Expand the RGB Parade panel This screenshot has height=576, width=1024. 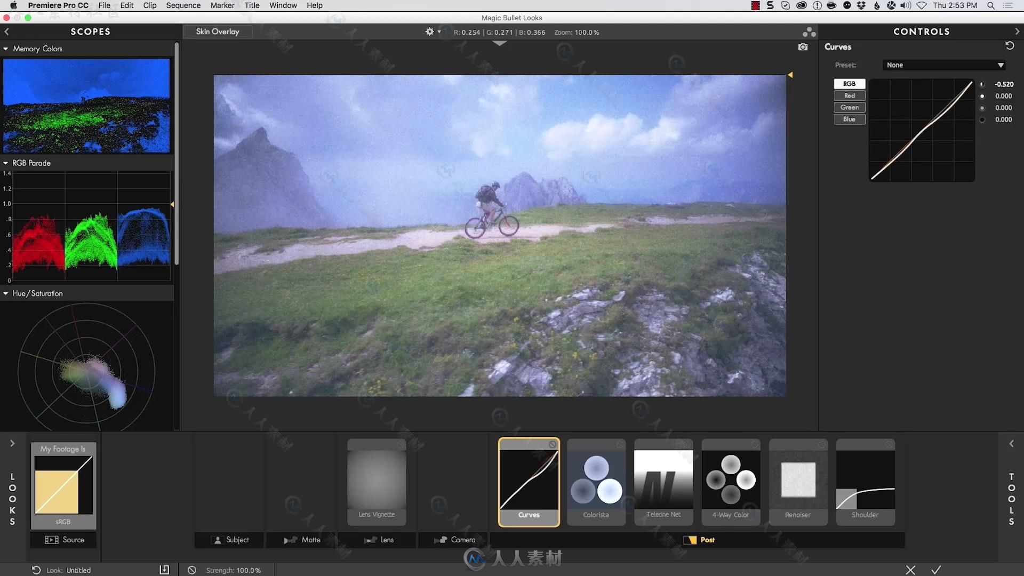point(6,163)
